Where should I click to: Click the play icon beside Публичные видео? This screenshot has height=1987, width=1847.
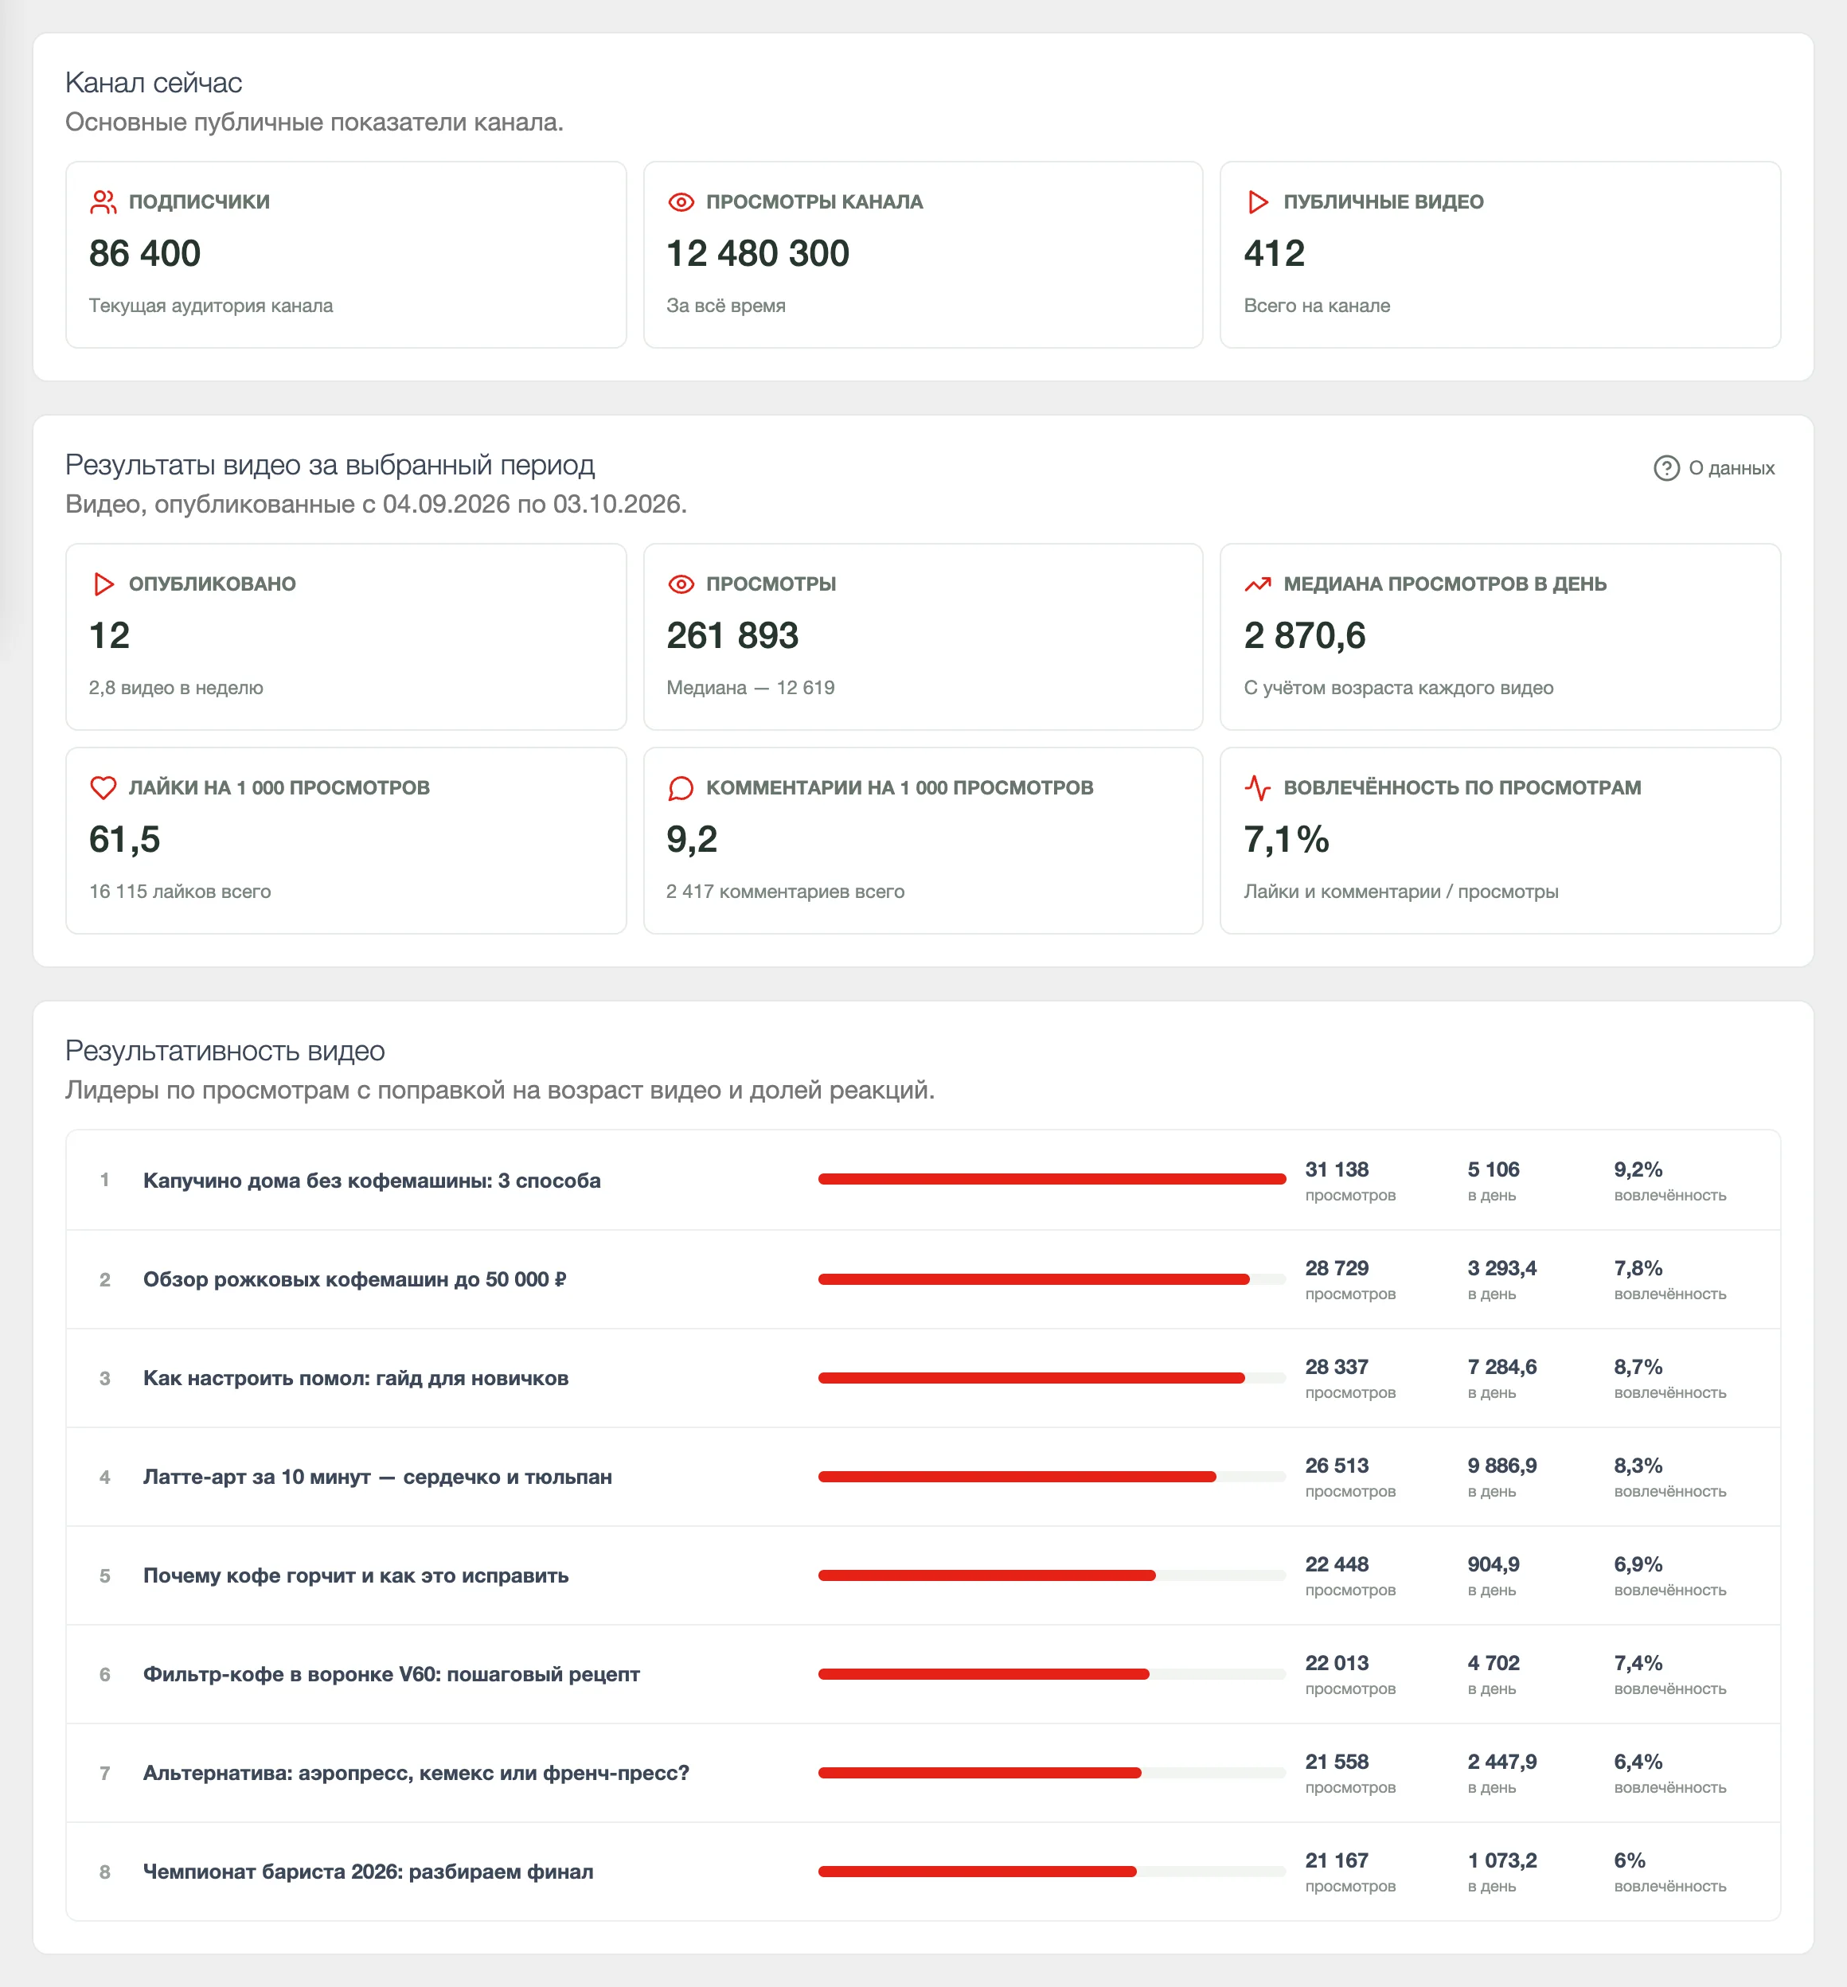pos(1257,202)
